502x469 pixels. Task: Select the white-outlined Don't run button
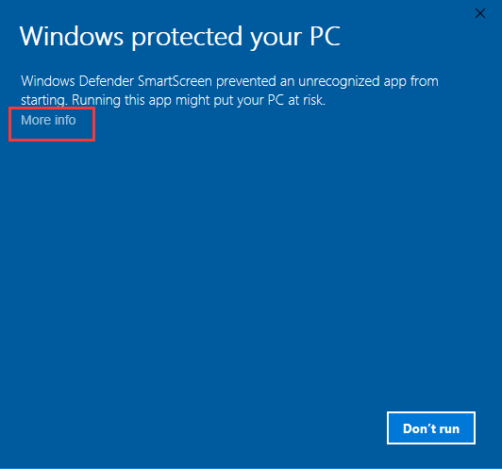[x=431, y=428]
